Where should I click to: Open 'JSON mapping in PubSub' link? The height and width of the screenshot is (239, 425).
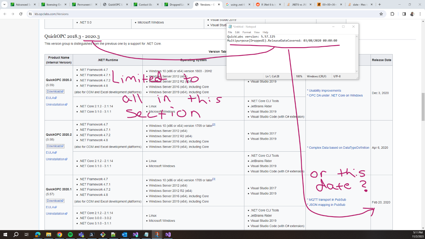tap(327, 205)
